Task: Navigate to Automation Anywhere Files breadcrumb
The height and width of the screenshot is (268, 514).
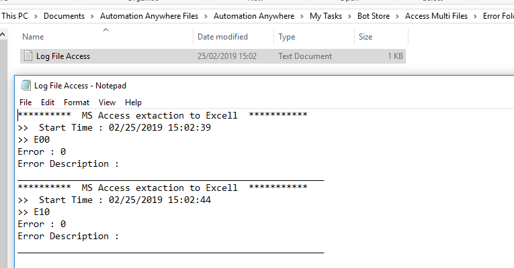Action: pyautogui.click(x=149, y=15)
